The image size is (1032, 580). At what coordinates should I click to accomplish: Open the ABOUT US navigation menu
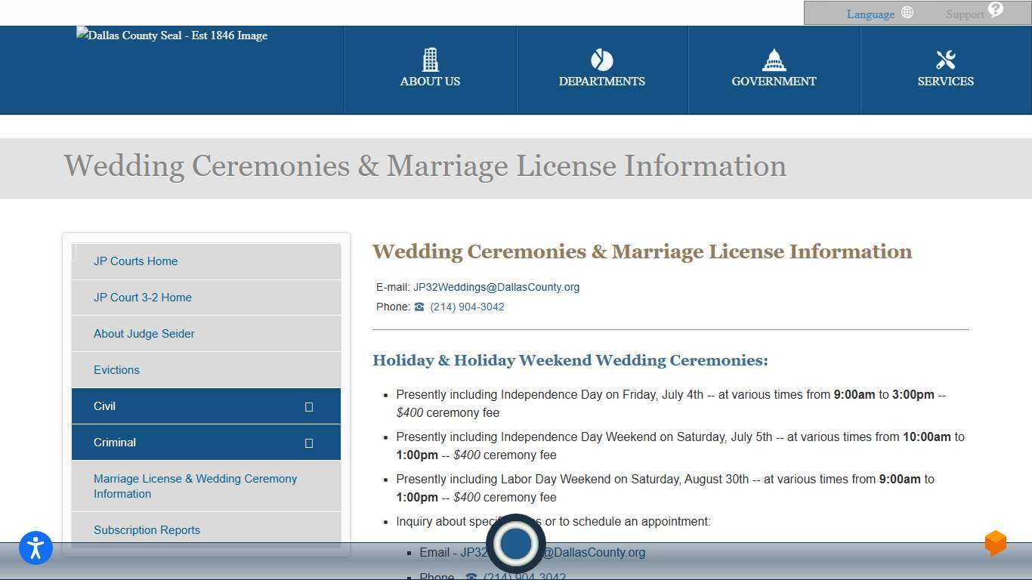coord(430,69)
